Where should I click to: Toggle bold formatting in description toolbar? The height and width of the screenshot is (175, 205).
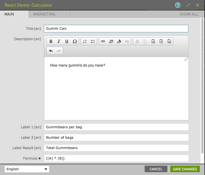[x=51, y=41]
